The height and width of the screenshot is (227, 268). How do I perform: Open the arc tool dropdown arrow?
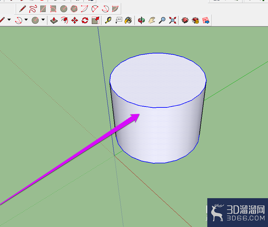[26, 20]
